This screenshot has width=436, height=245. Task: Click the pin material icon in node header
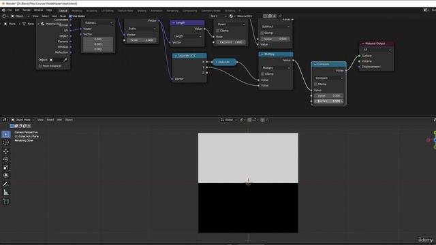280,16
